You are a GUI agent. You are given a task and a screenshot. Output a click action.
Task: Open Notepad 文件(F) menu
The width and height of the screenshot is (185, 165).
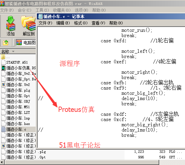coord(45,23)
